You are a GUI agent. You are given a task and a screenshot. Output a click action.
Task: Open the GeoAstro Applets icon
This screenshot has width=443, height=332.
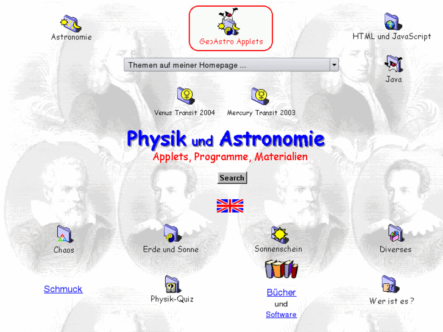(x=229, y=22)
